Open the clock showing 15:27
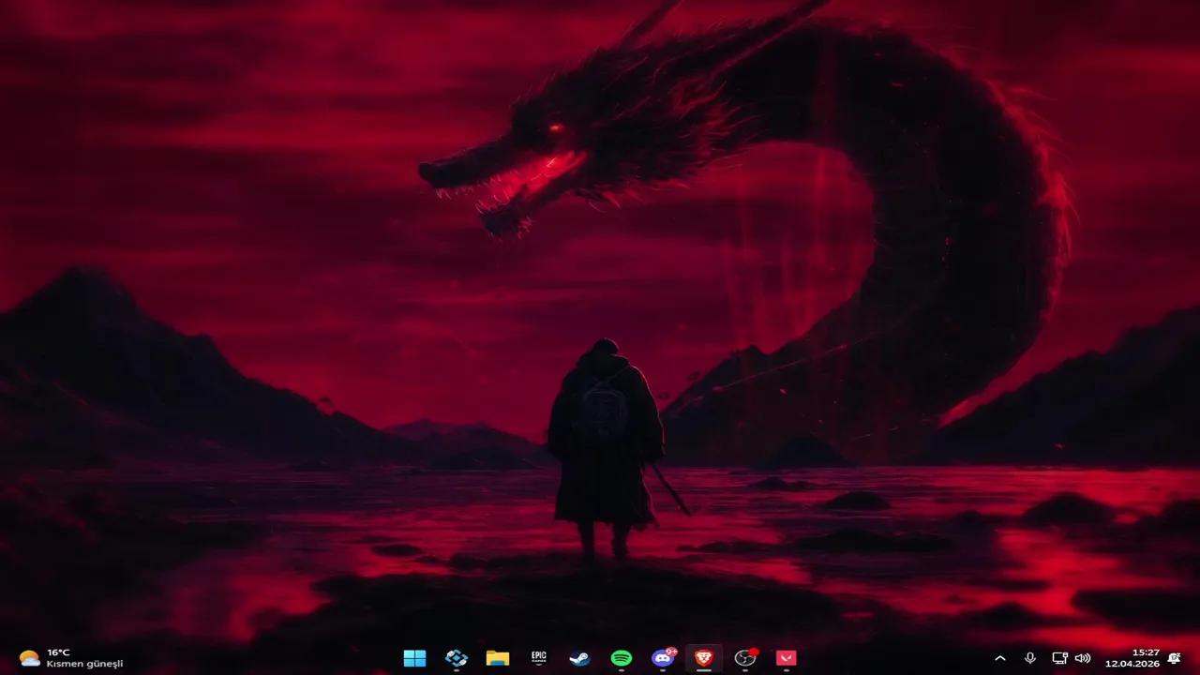Viewport: 1200px width, 675px height. (1132, 658)
